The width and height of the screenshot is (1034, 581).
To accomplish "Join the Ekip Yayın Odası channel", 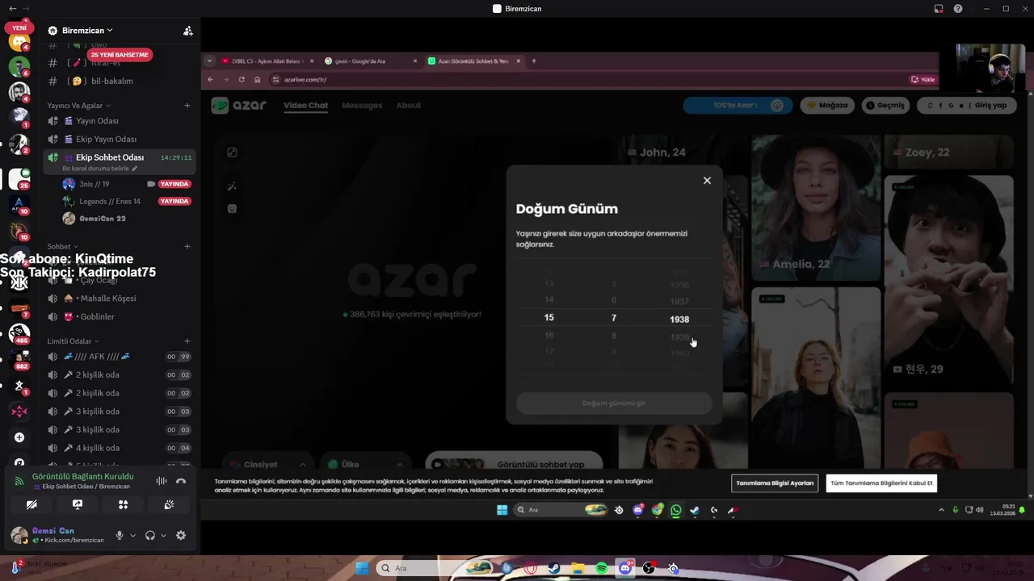I will (119, 139).
